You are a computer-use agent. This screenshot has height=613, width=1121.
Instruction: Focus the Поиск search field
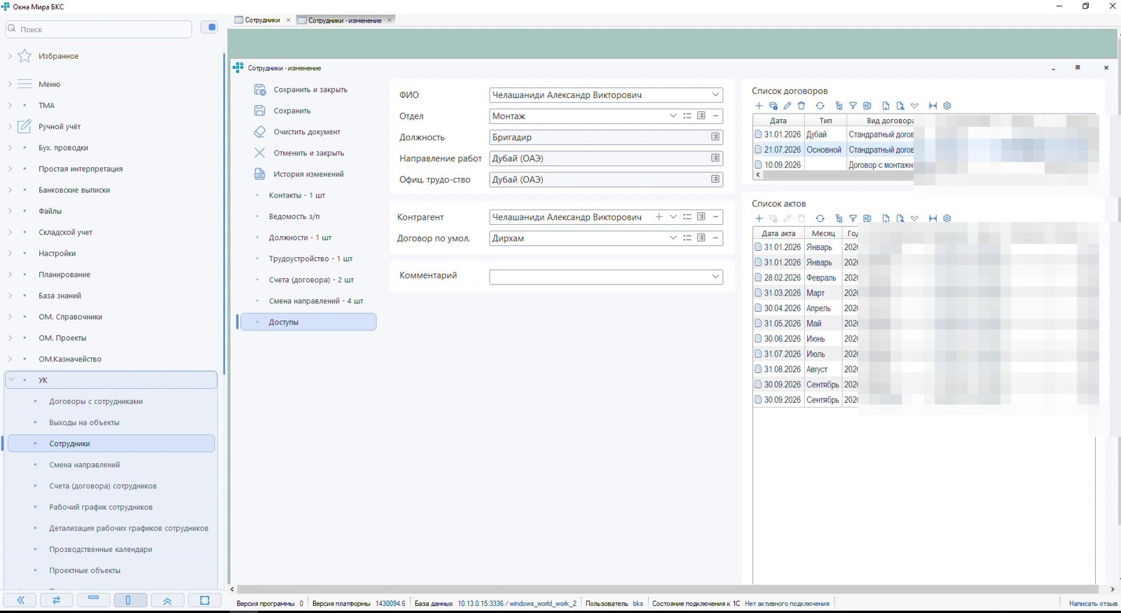[99, 29]
